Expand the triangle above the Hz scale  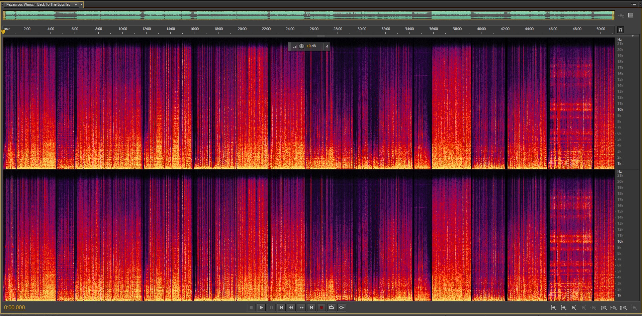tap(632, 36)
